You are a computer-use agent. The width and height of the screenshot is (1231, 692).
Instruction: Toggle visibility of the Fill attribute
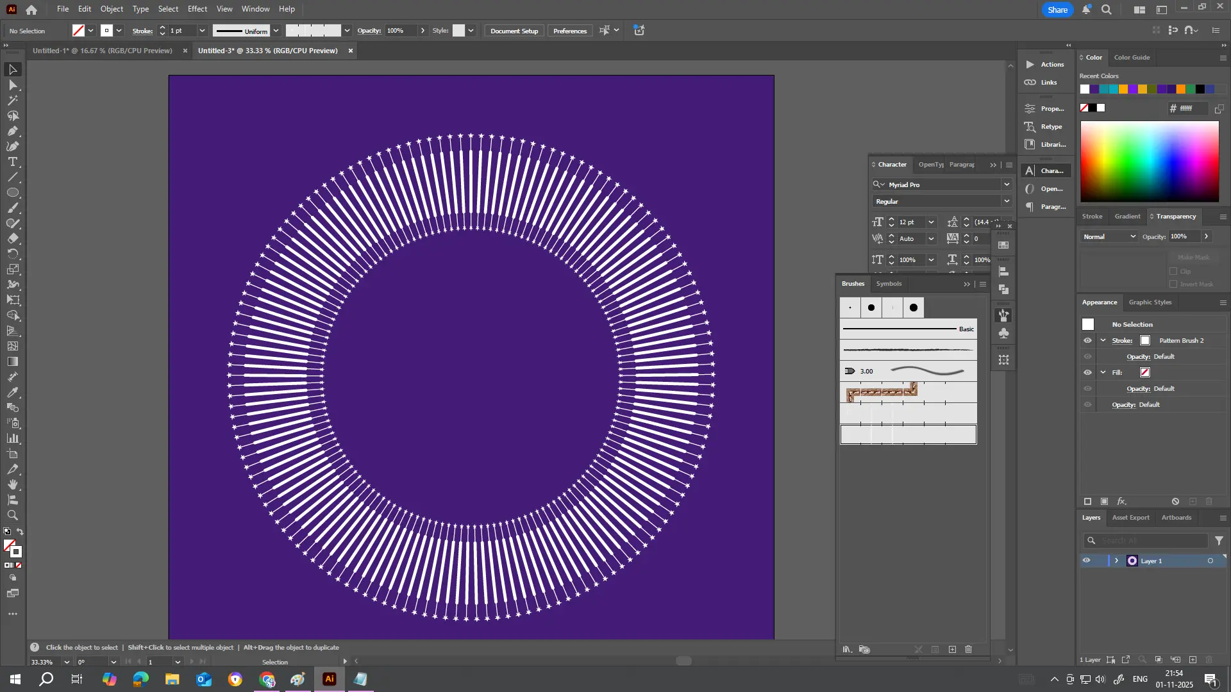[x=1088, y=372]
